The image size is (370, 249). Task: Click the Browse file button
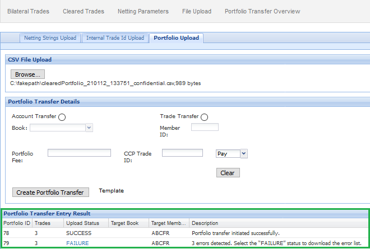27,74
